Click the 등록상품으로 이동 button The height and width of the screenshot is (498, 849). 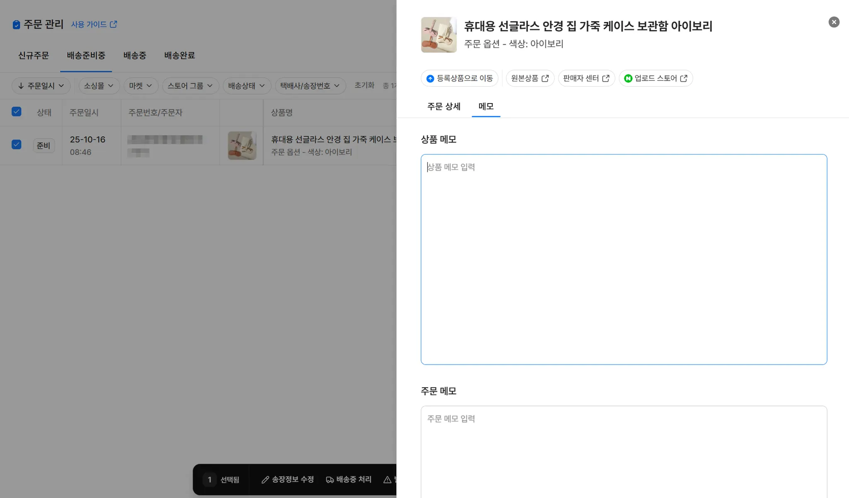click(x=459, y=78)
